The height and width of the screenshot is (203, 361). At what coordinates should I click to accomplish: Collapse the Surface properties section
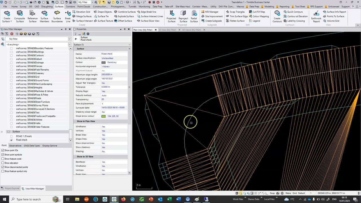(x=75, y=49)
